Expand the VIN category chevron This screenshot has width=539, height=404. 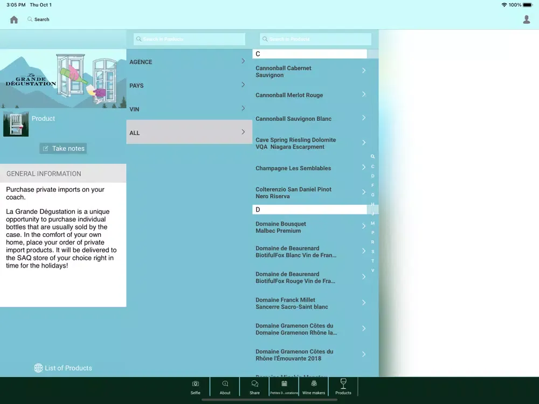tap(243, 109)
